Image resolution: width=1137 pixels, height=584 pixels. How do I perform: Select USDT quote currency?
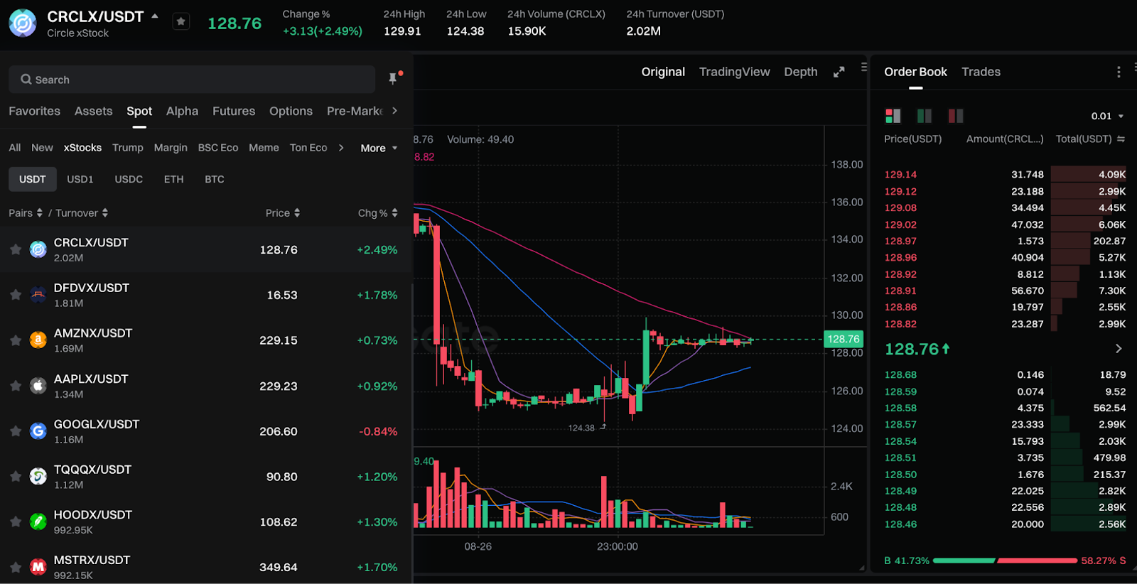[x=33, y=179]
